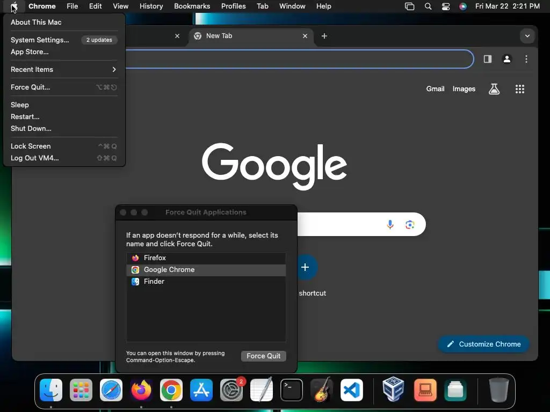Choose Lock Screen menu item
The image size is (550, 412).
click(x=64, y=146)
